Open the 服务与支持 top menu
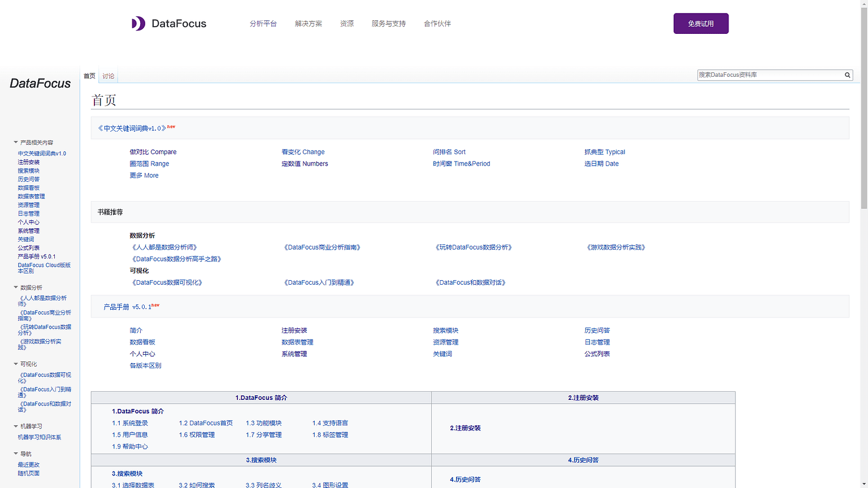Screen dimensions: 868x488 point(389,24)
